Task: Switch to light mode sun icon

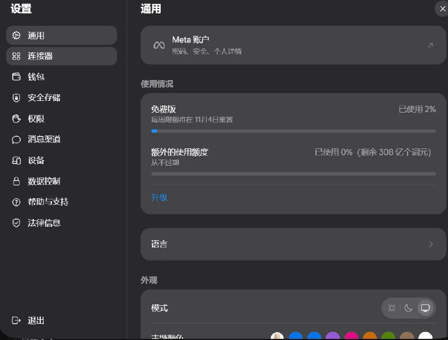Action: pyautogui.click(x=391, y=308)
